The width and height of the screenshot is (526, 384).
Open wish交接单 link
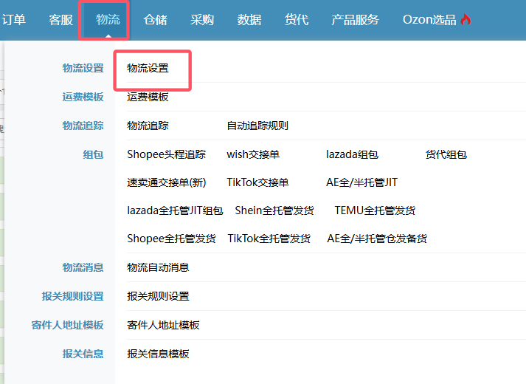point(253,154)
